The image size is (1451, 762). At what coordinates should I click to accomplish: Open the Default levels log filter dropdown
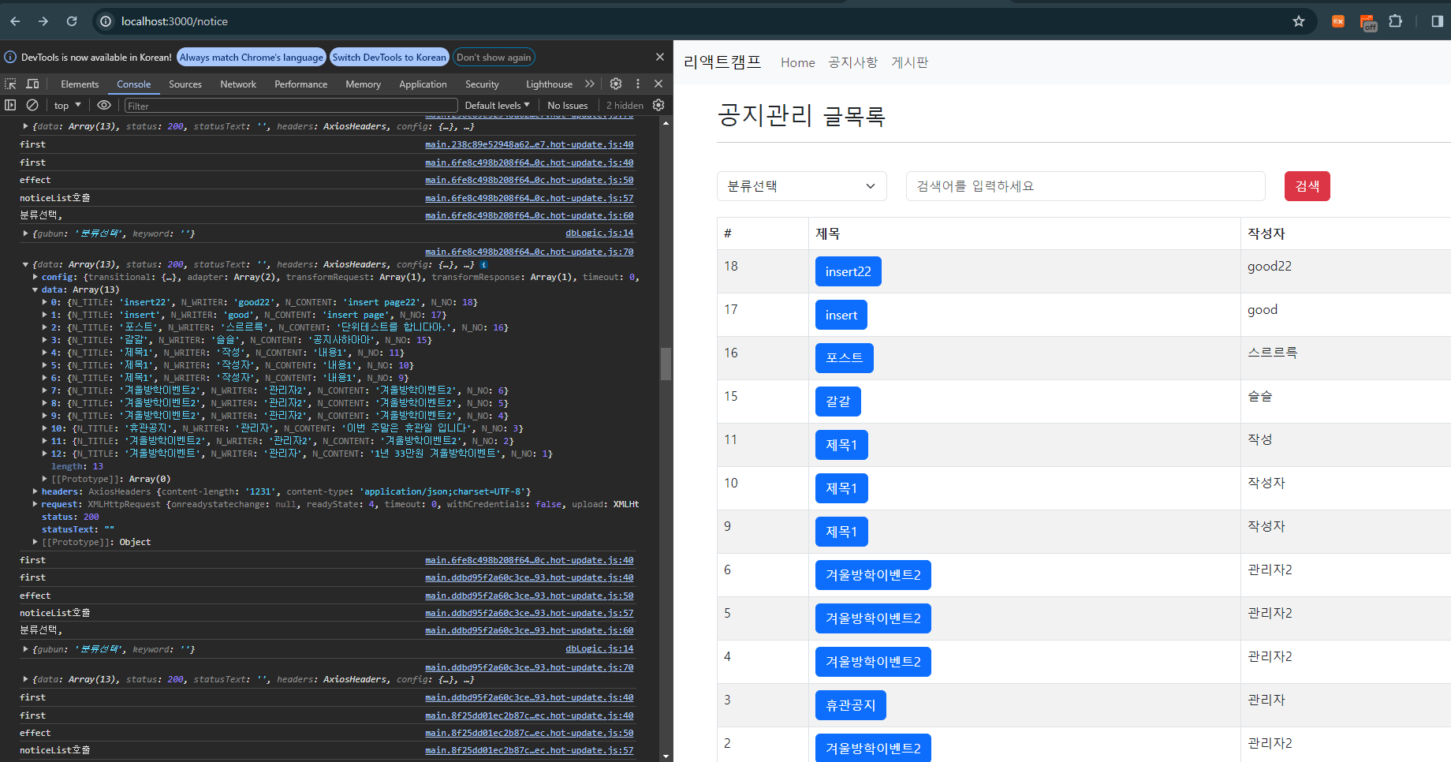pyautogui.click(x=498, y=105)
